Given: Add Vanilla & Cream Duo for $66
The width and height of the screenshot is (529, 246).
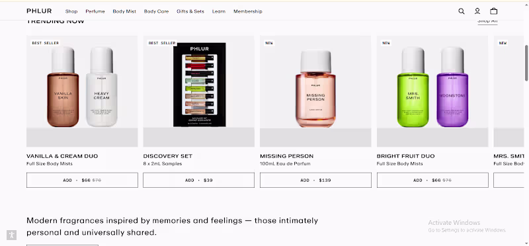Looking at the screenshot, I should [82, 180].
